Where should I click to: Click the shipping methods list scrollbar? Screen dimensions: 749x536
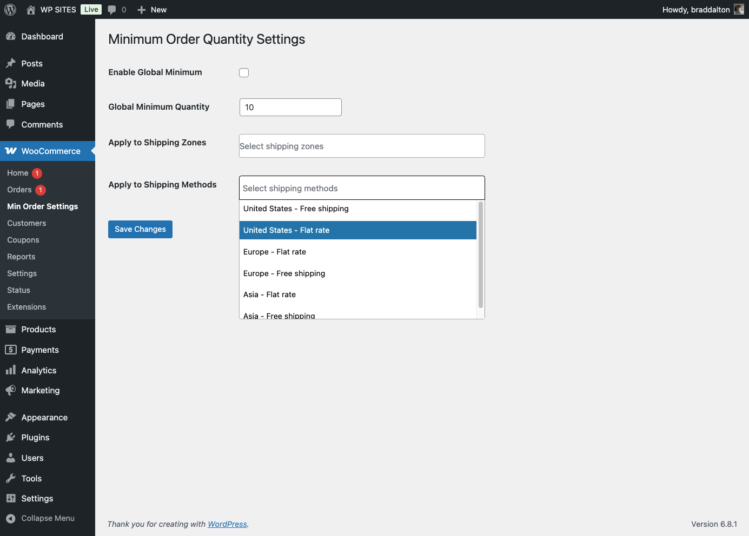pyautogui.click(x=480, y=255)
